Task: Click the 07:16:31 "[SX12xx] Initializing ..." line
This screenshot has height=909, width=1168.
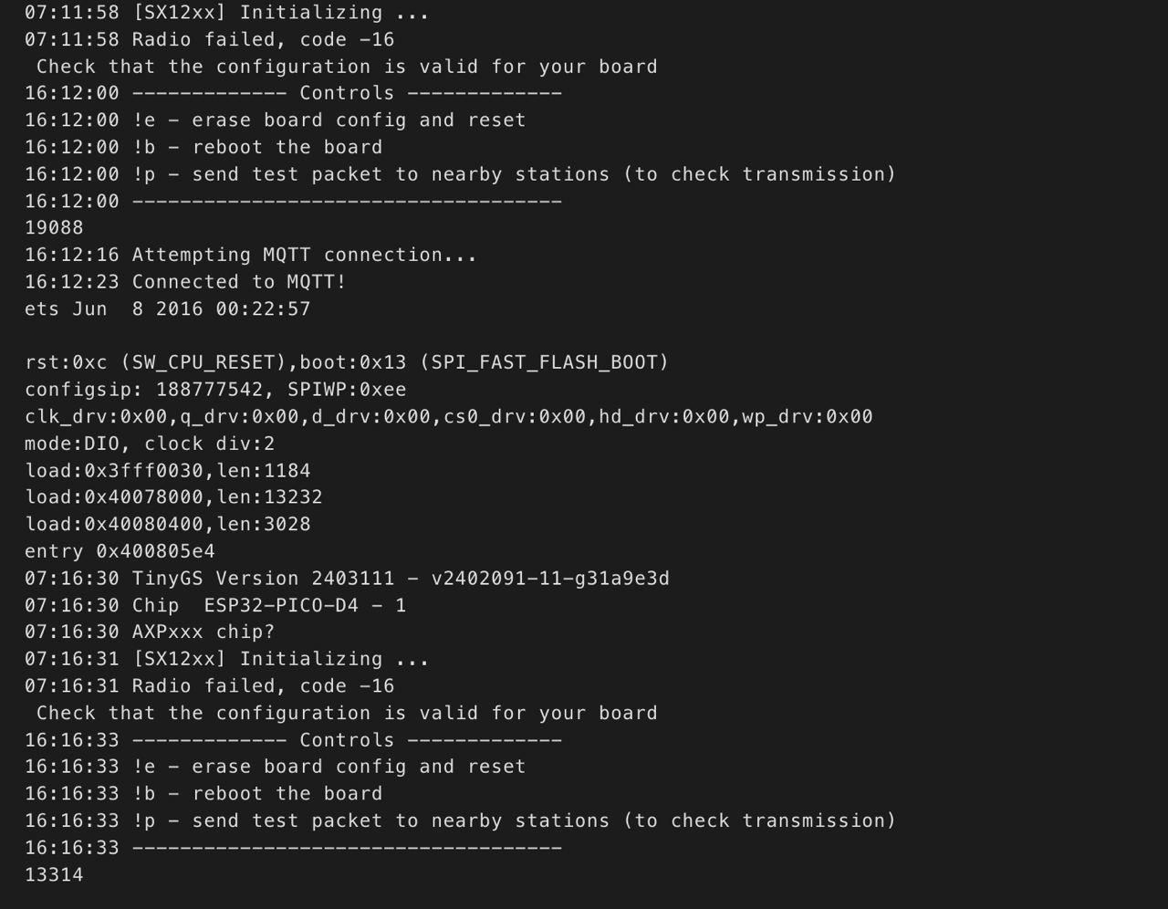Action: pos(227,659)
